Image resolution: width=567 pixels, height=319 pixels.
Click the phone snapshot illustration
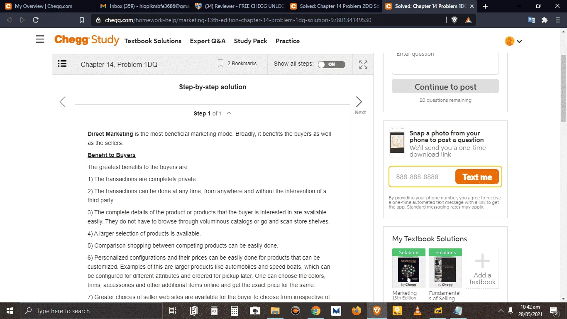click(397, 142)
